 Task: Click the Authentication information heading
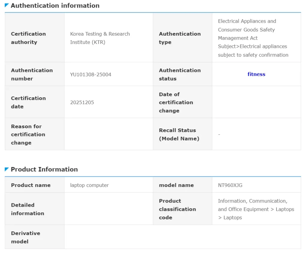coord(55,5)
